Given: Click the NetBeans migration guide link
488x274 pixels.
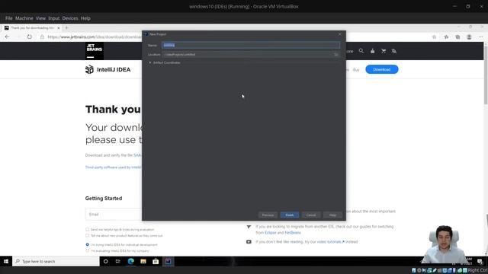Looking at the screenshot, I should (293, 233).
